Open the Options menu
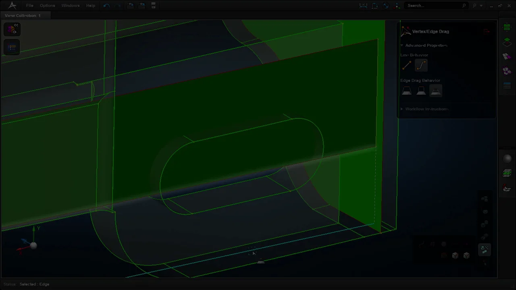The image size is (516, 290). coord(47,6)
